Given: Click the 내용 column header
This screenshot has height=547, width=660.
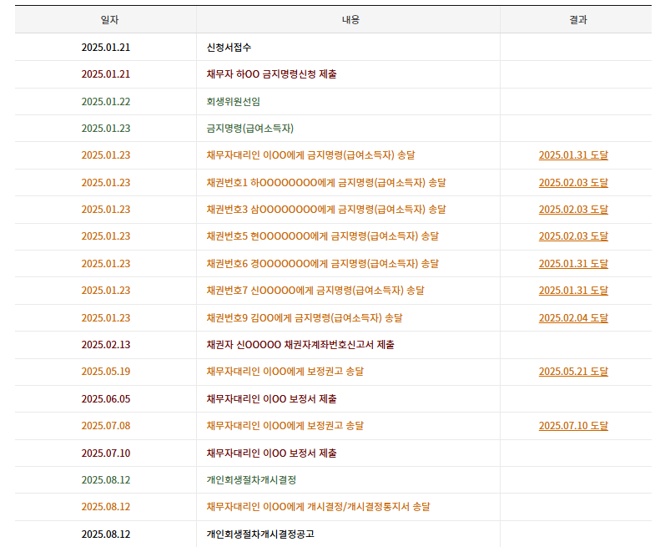Looking at the screenshot, I should 350,20.
